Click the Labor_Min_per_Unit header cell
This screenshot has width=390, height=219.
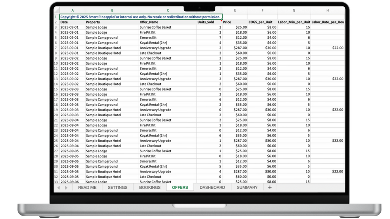tap(294, 22)
